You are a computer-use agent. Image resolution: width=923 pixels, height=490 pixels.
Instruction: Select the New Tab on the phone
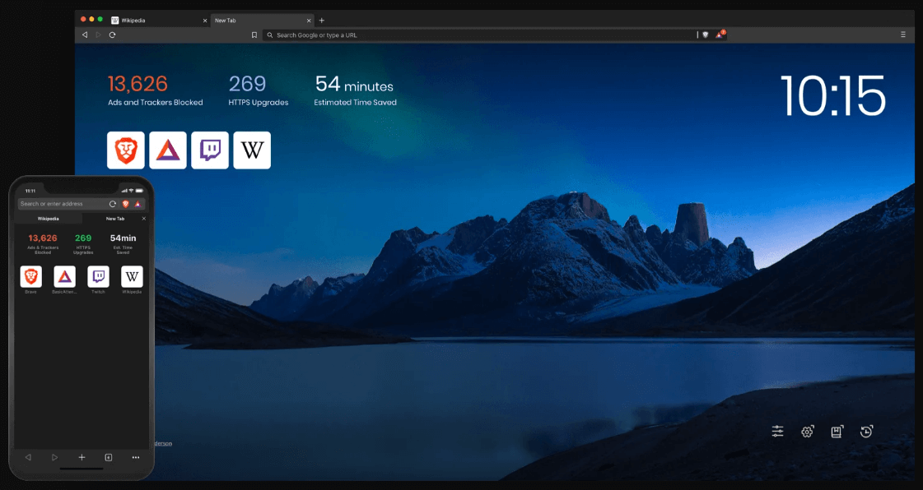115,218
